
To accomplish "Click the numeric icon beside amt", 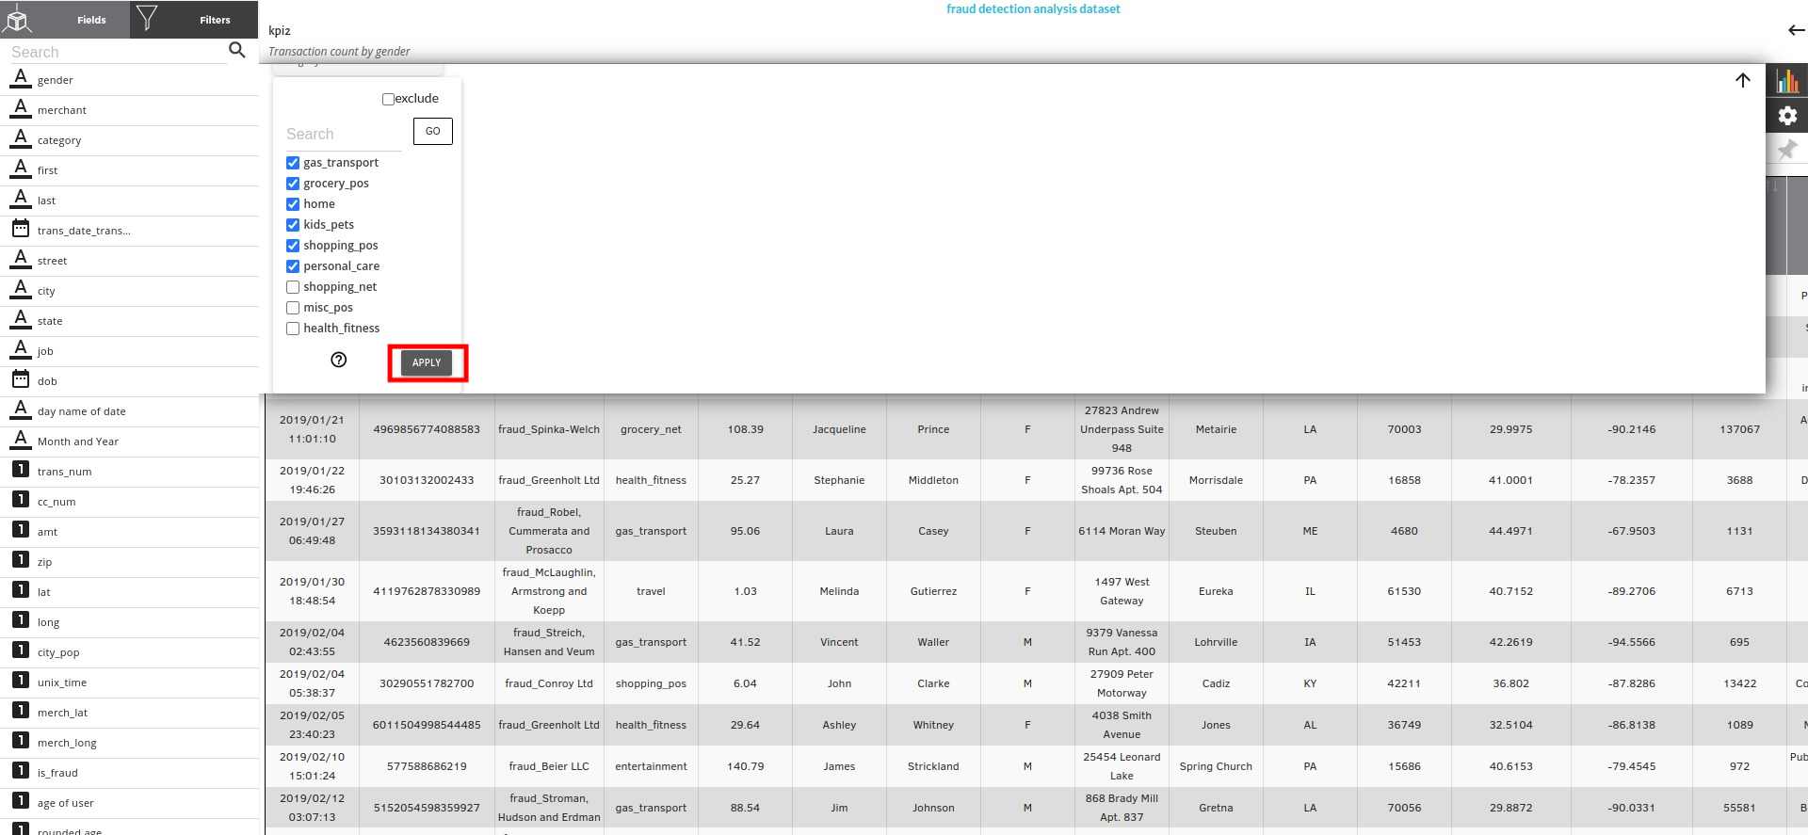I will pos(21,530).
